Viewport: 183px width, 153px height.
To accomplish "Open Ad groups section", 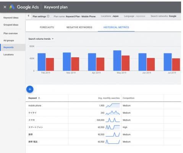I will [9, 40].
